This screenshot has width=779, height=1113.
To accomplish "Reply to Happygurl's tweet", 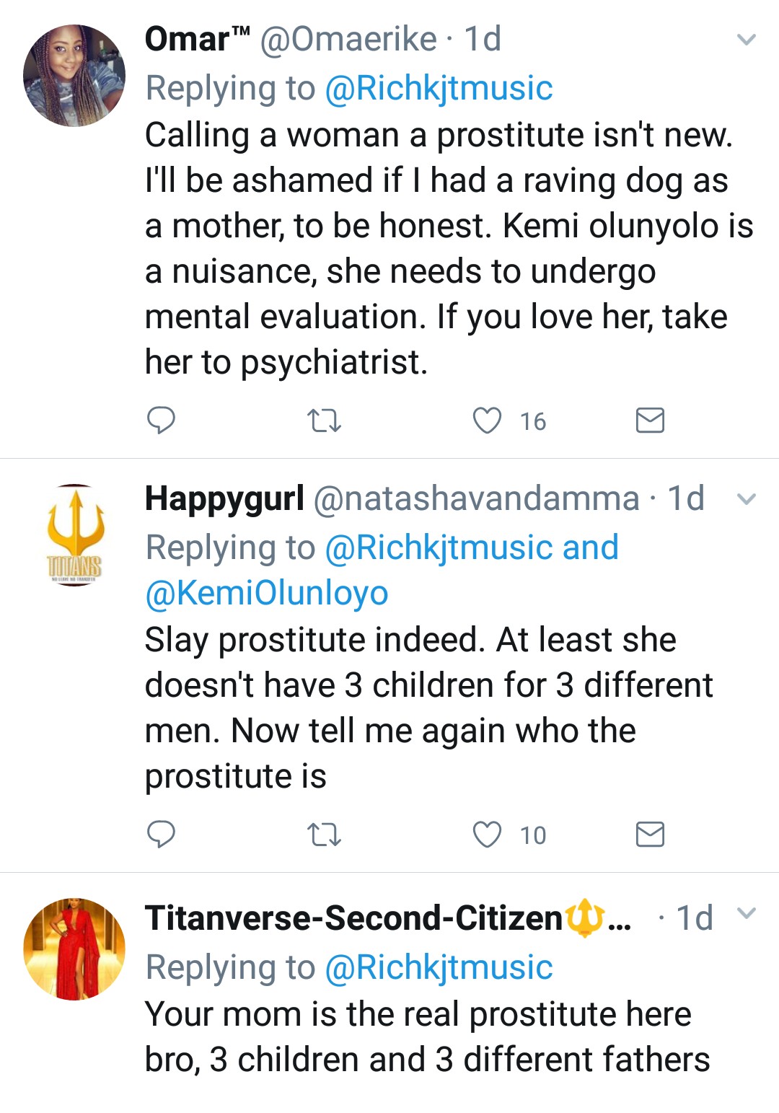I will [x=161, y=834].
